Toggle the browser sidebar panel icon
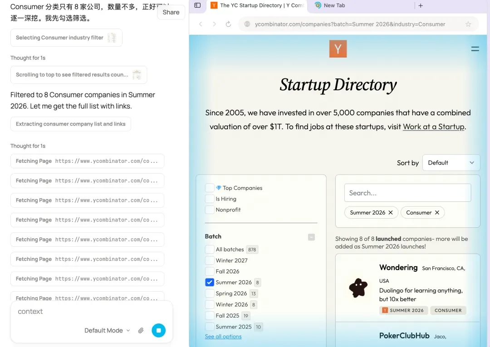Image resolution: width=490 pixels, height=347 pixels. (197, 5)
